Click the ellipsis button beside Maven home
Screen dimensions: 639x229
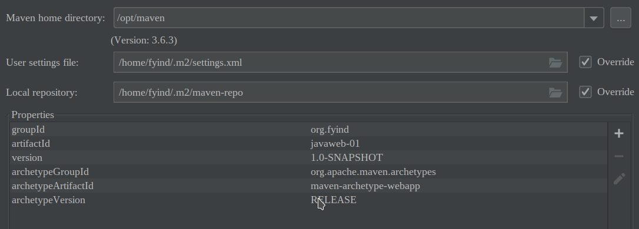pos(621,18)
